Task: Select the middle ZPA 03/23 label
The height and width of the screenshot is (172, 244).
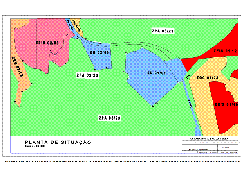Action: 87,75
